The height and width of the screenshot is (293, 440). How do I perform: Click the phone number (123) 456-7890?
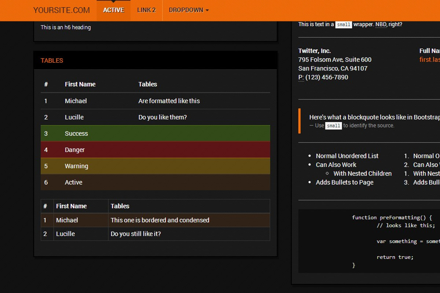click(x=327, y=77)
